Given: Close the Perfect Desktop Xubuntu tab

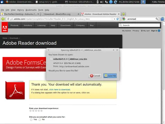Looking at the screenshot, I should click(38, 14).
